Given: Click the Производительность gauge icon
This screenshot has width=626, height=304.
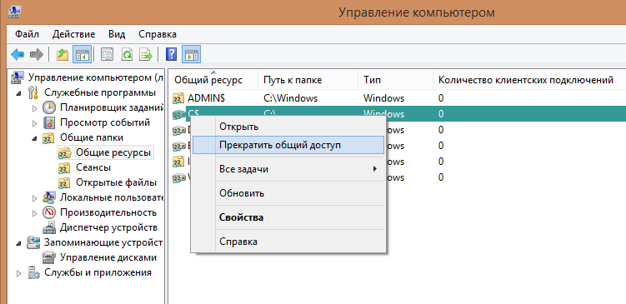Looking at the screenshot, I should coord(48,212).
